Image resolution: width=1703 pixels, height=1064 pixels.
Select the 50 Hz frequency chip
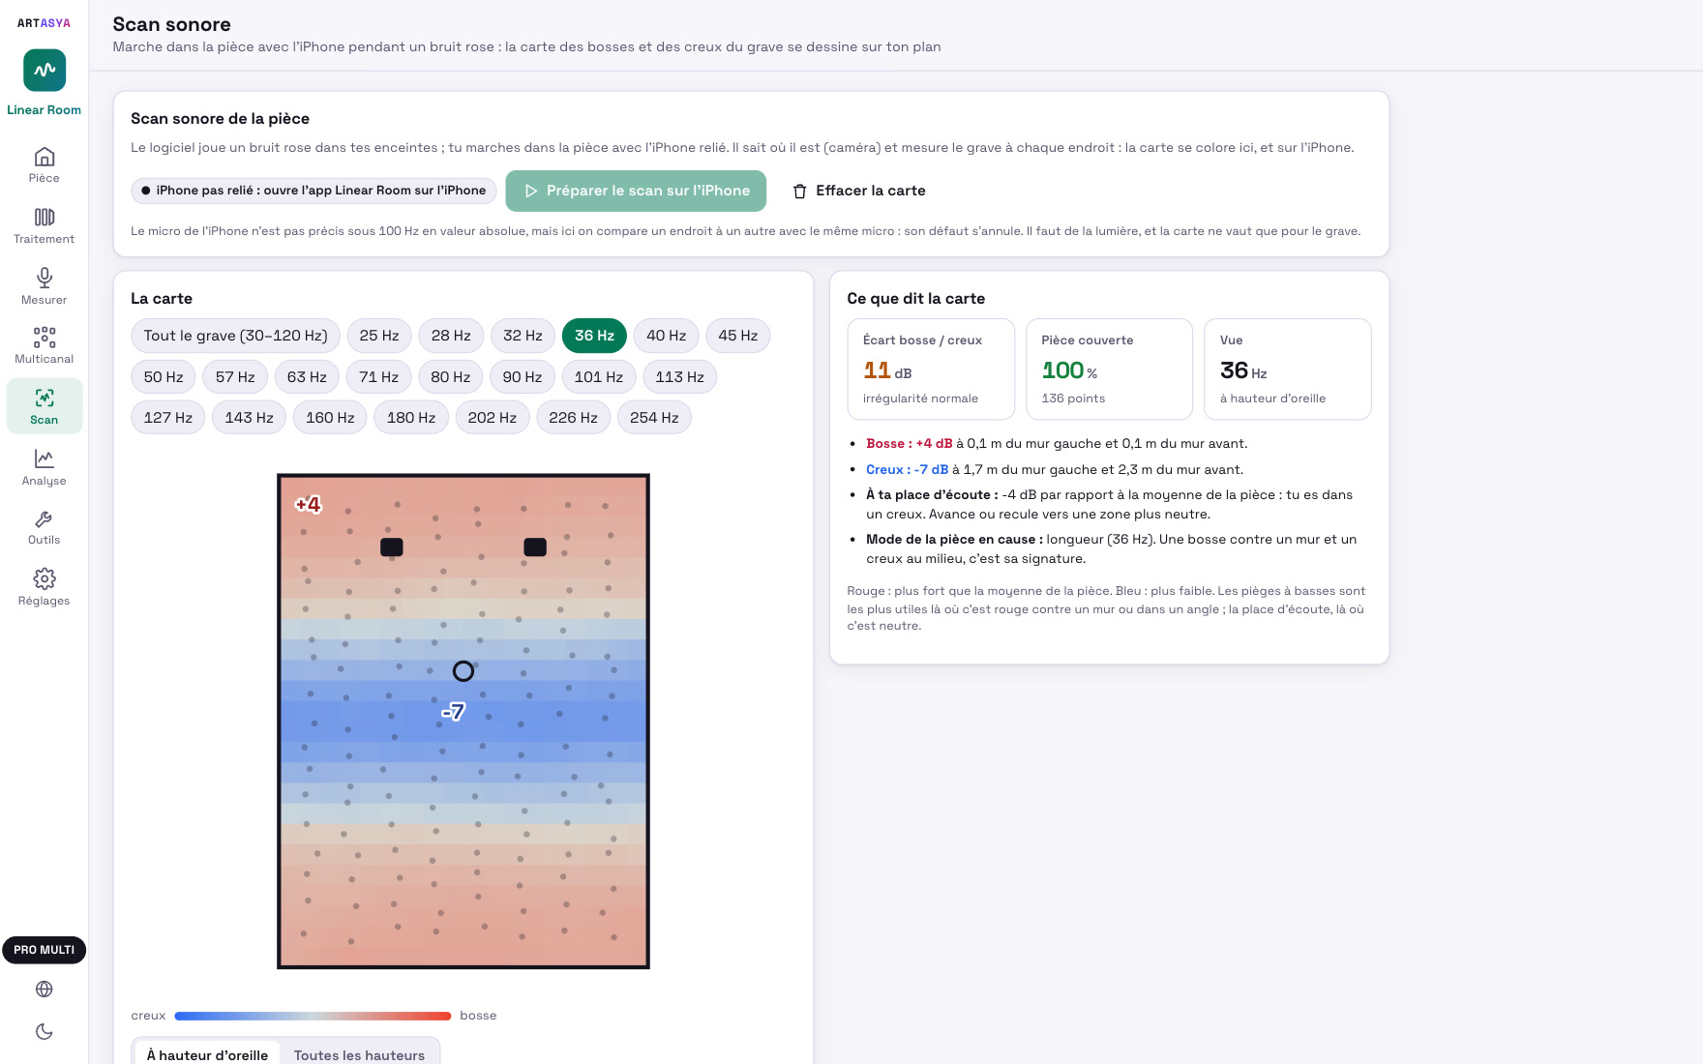(x=164, y=377)
